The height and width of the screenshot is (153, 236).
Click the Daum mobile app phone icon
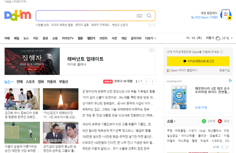click(226, 15)
